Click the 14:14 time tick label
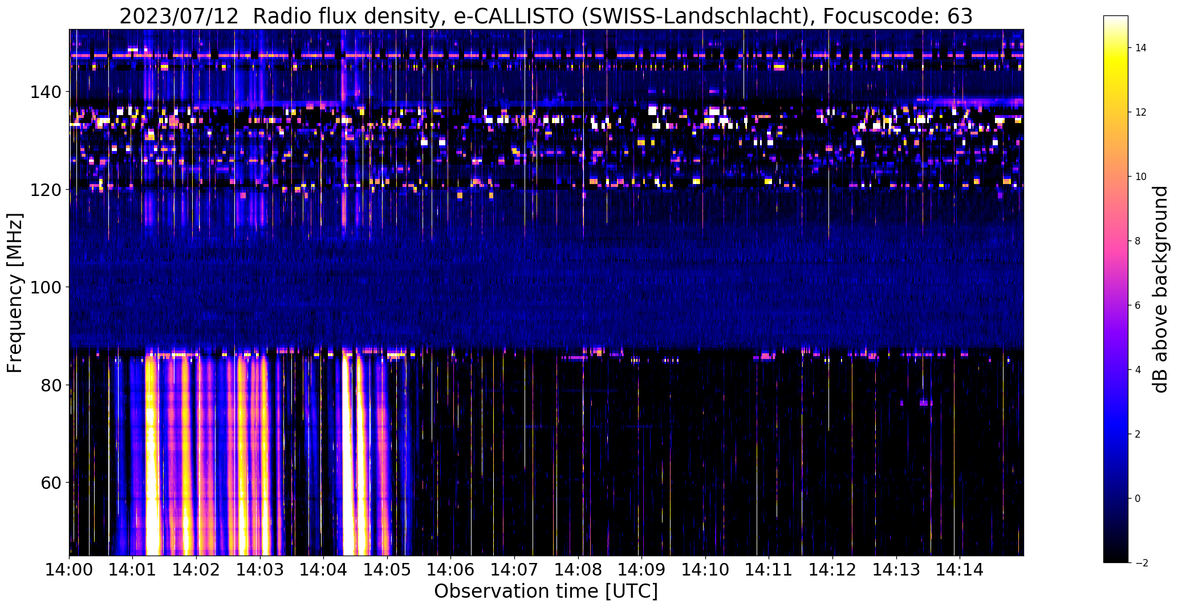Screen dimensions: 1178x608 pyautogui.click(x=960, y=569)
